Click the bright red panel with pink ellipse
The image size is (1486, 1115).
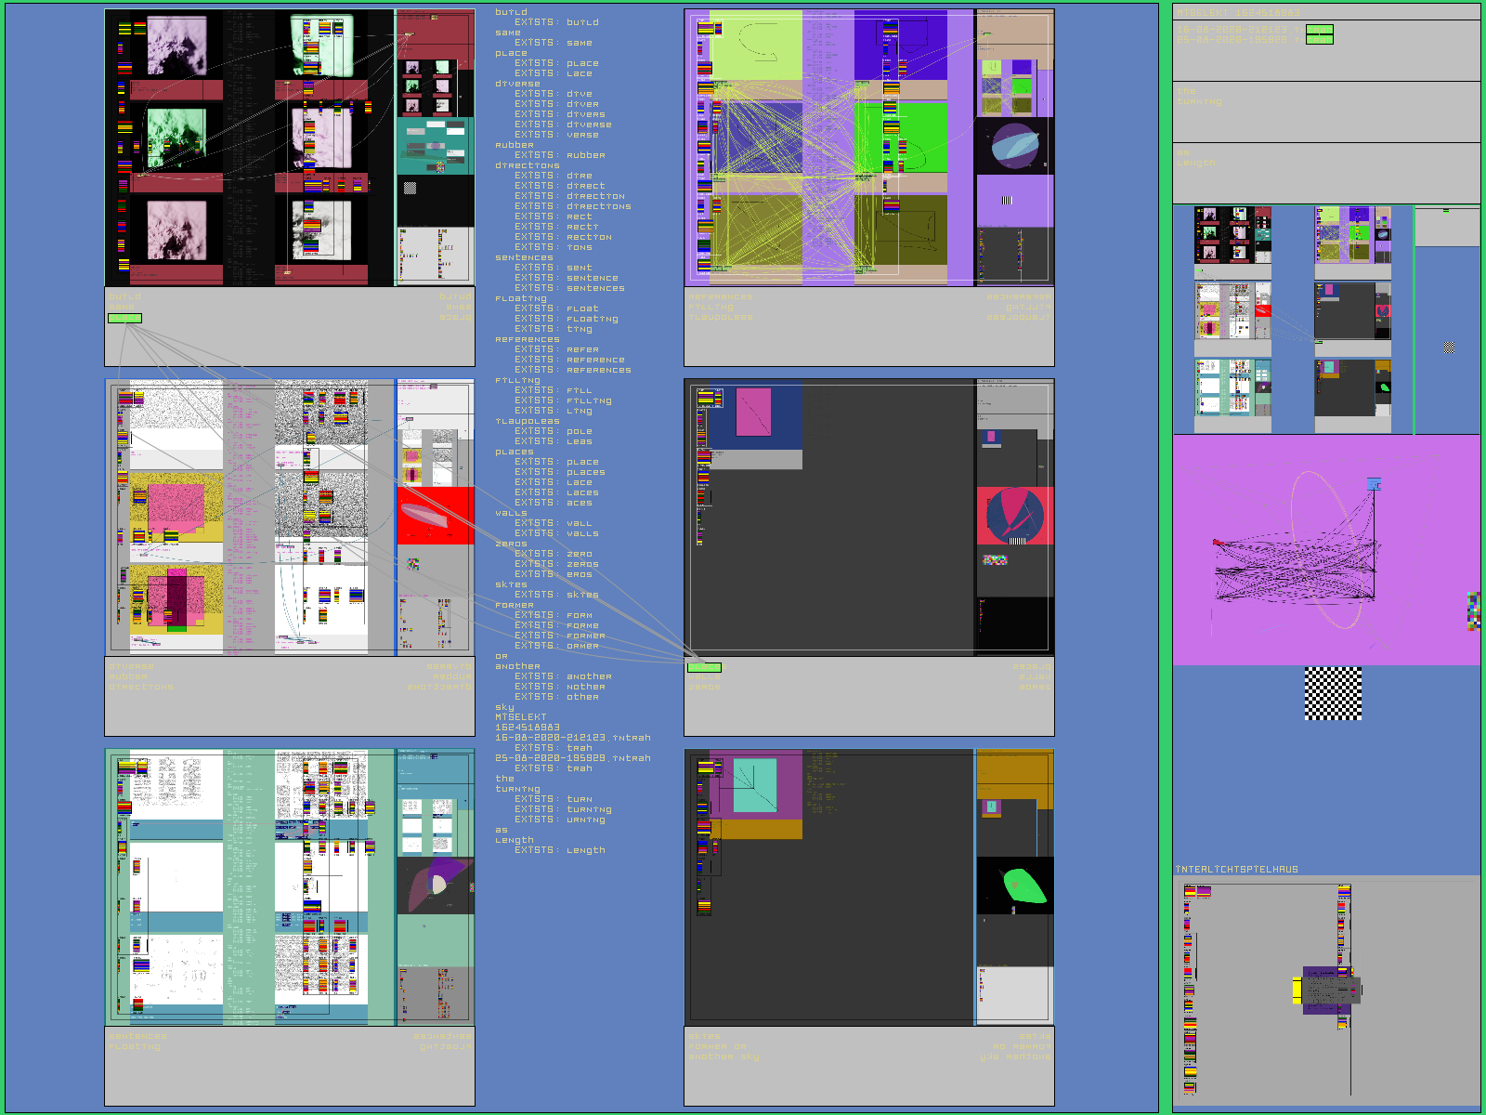(436, 516)
